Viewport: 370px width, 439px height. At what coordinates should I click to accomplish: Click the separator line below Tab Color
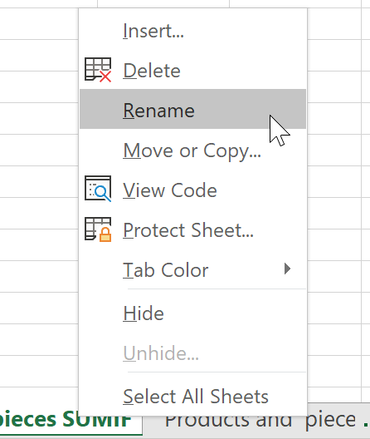pyautogui.click(x=217, y=289)
